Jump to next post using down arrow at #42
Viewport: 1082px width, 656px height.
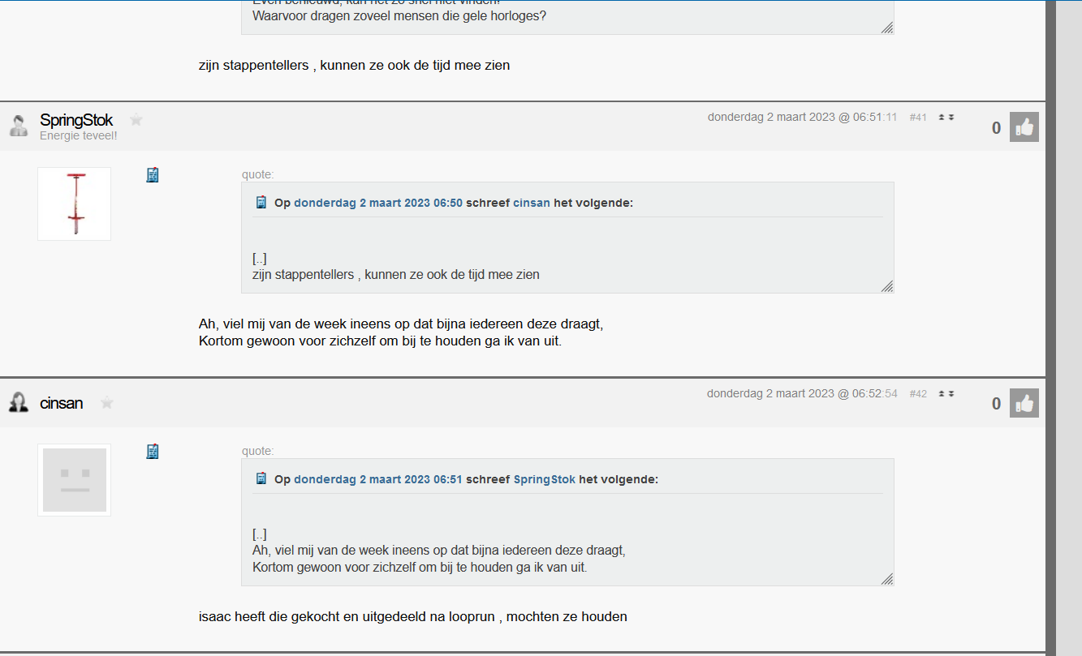(951, 394)
